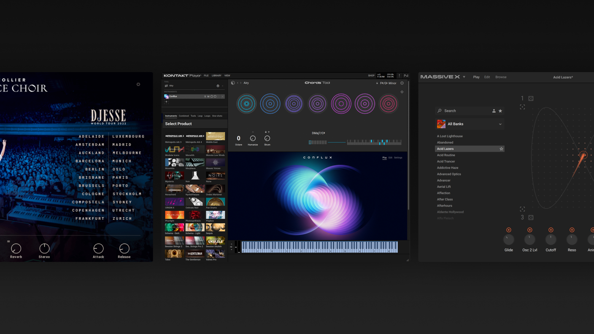The image size is (594, 334).
Task: Trigger the red chord pad
Action: click(x=389, y=103)
